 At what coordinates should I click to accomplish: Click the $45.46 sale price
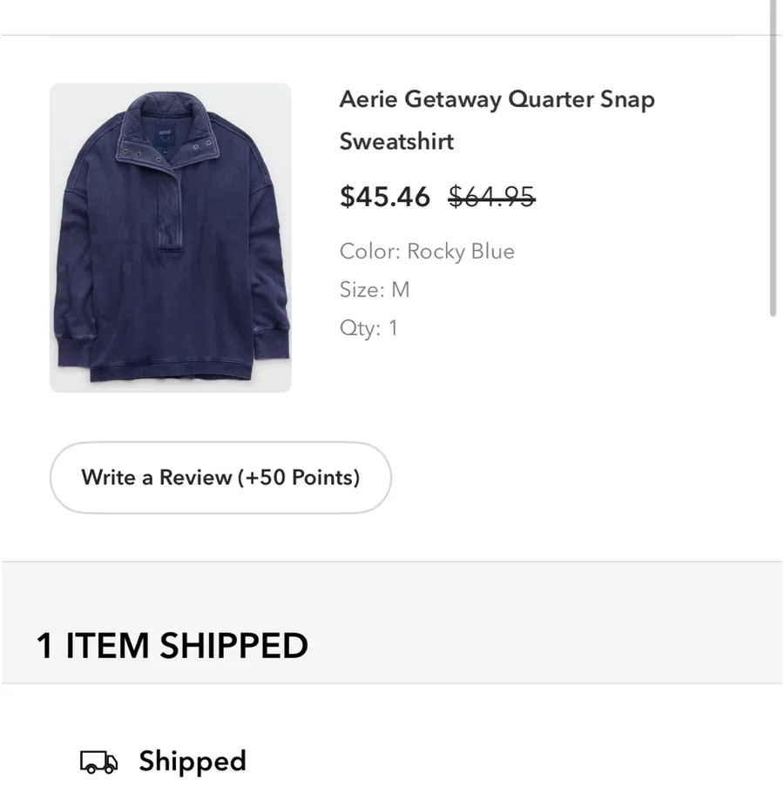(385, 196)
